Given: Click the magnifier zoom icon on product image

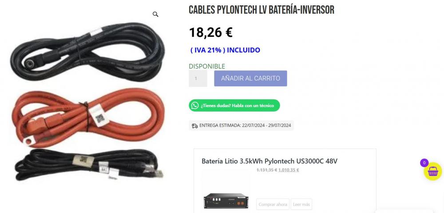Looking at the screenshot, I should [x=155, y=14].
